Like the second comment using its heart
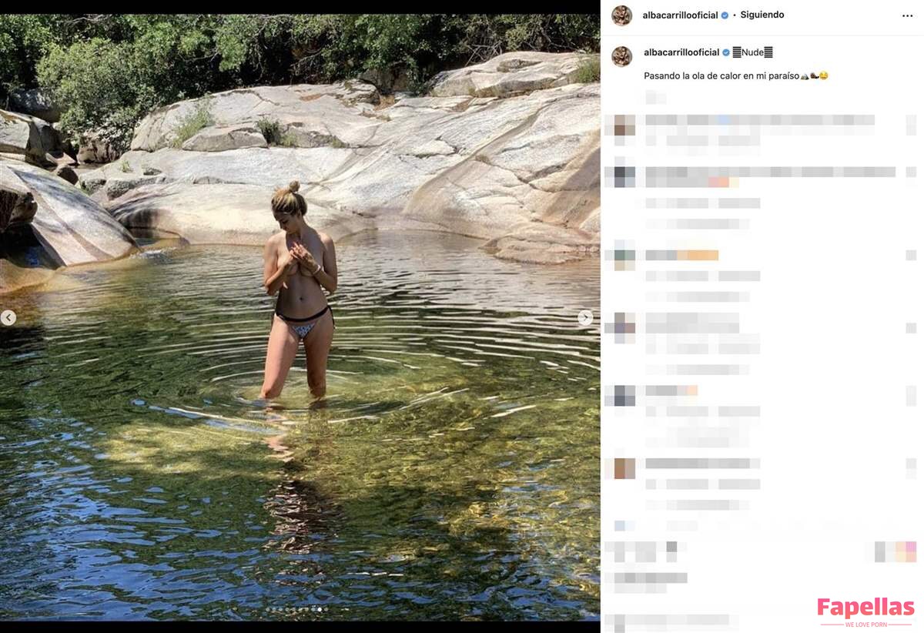 point(911,172)
